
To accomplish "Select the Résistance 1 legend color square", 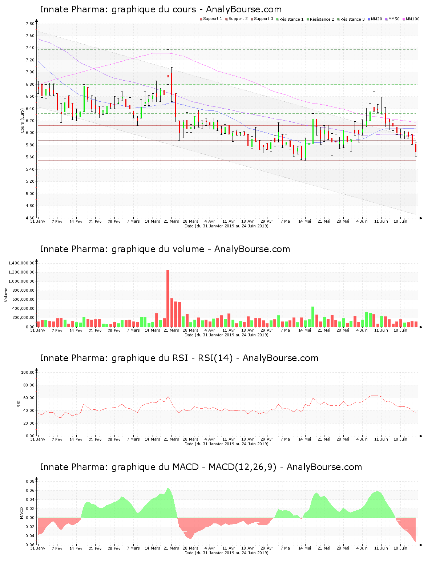I will (x=277, y=19).
